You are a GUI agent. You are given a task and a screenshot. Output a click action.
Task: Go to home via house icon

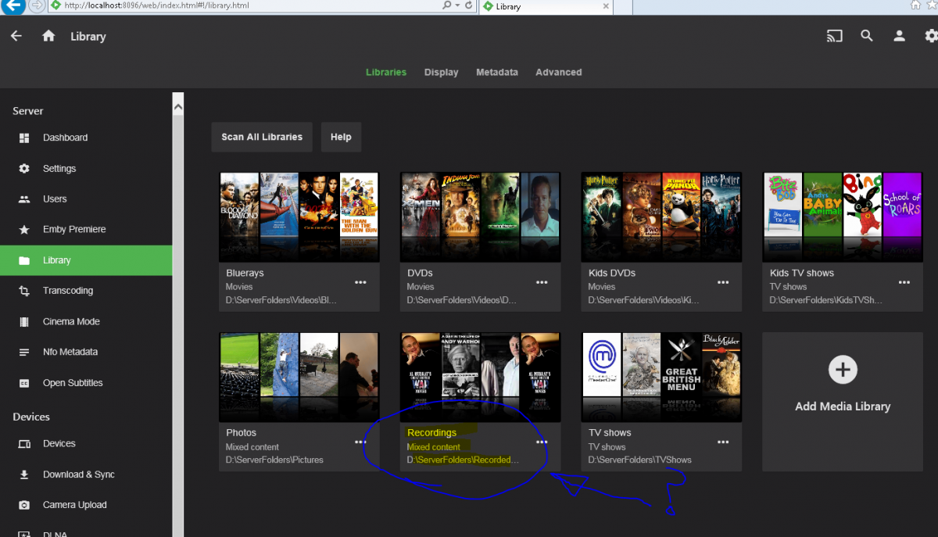pyautogui.click(x=48, y=36)
